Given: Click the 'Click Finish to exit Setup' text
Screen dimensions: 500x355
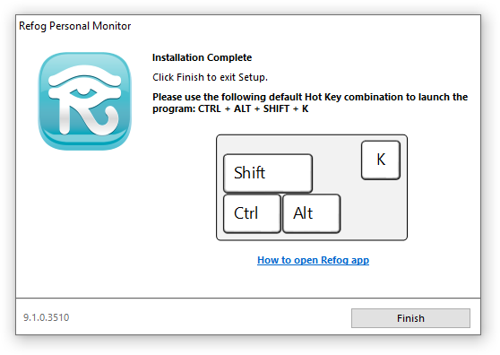Looking at the screenshot, I should pyautogui.click(x=210, y=77).
